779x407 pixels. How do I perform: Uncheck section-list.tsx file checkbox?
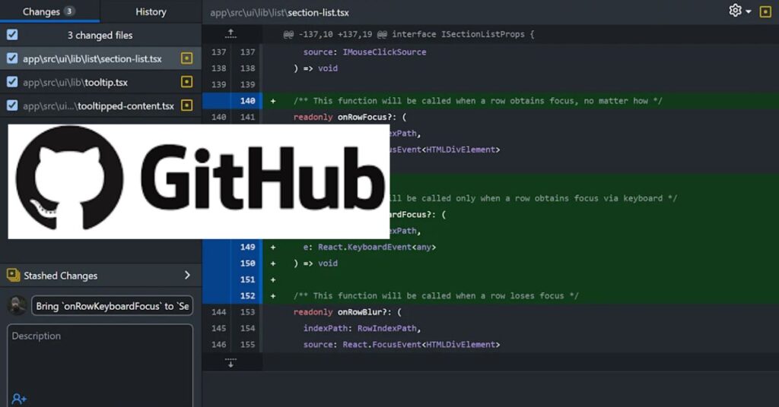[x=12, y=58]
